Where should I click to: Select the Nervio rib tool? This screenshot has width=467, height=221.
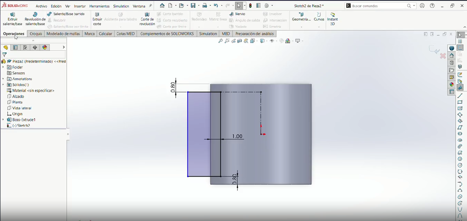point(237,14)
